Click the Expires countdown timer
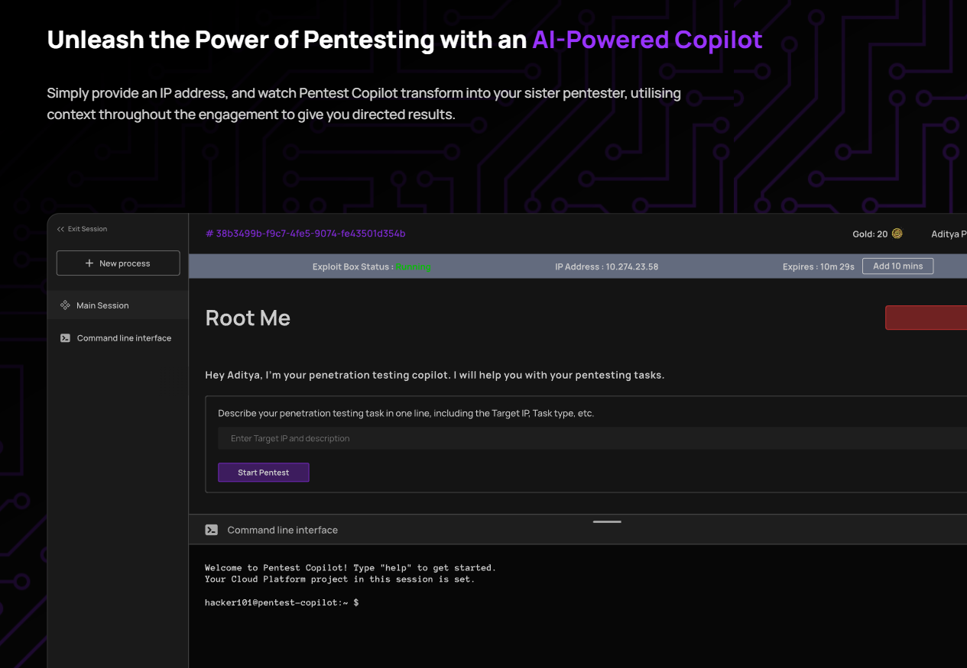The height and width of the screenshot is (668, 967). (x=818, y=266)
